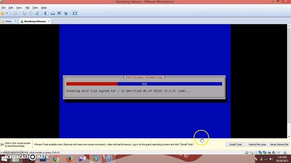Open the Edit menu

[x=11, y=8]
